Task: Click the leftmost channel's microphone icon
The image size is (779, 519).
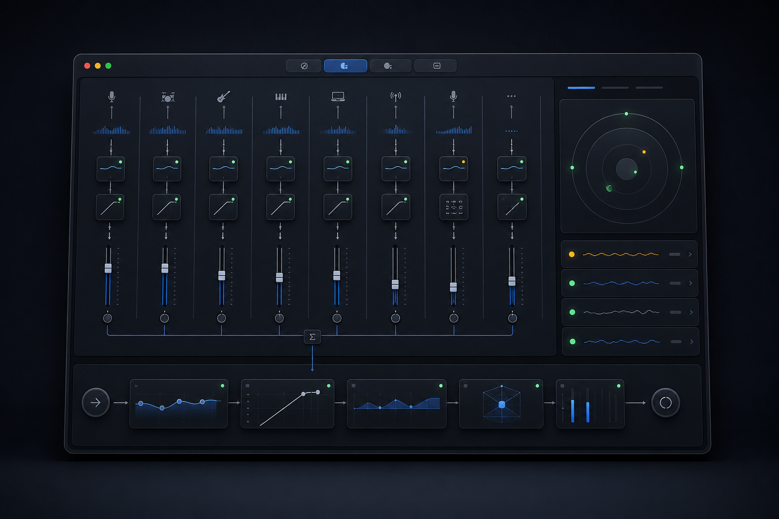Action: (x=112, y=96)
